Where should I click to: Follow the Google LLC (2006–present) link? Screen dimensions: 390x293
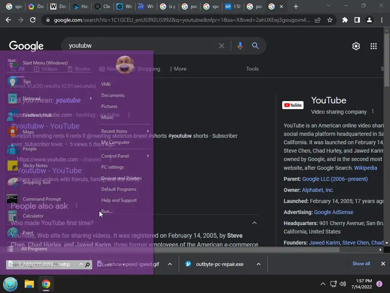(x=335, y=179)
